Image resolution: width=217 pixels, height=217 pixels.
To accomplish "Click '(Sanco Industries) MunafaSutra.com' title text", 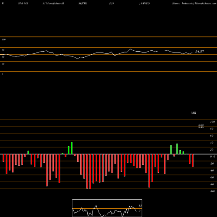I will pos(194,3).
